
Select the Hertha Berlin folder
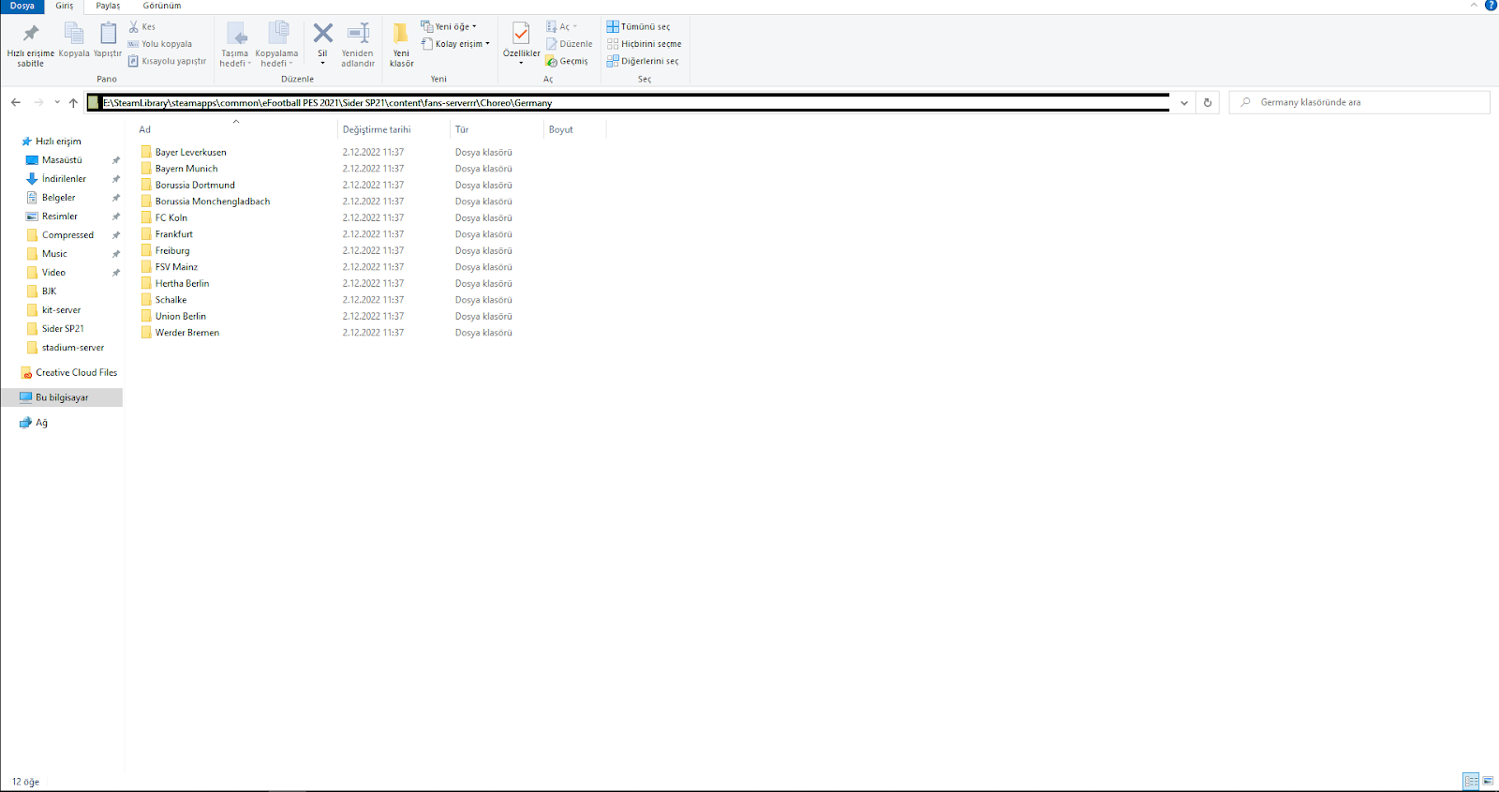click(x=182, y=283)
